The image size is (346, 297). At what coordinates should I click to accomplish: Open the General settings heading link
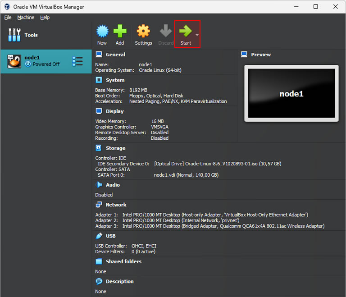click(x=115, y=55)
